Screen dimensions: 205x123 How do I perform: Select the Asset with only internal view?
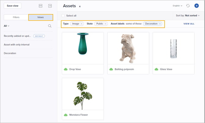click(x=17, y=45)
